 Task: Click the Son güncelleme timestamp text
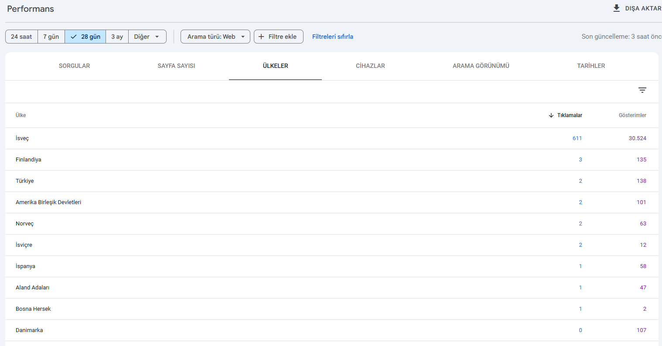(x=622, y=37)
